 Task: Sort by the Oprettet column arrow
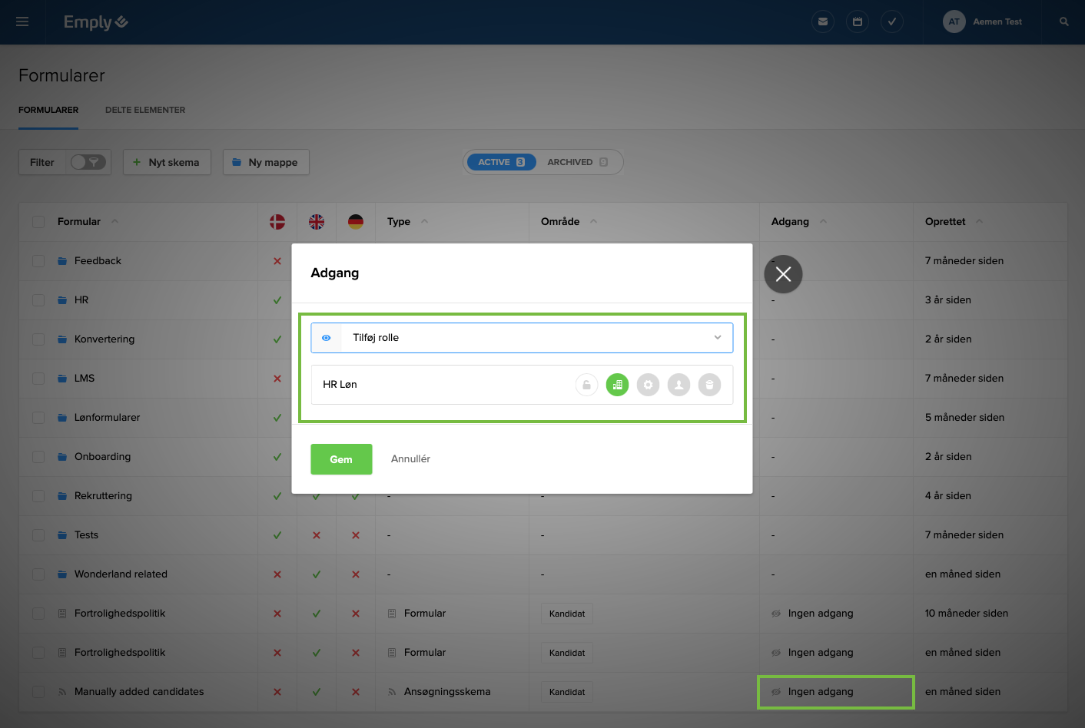pos(979,222)
